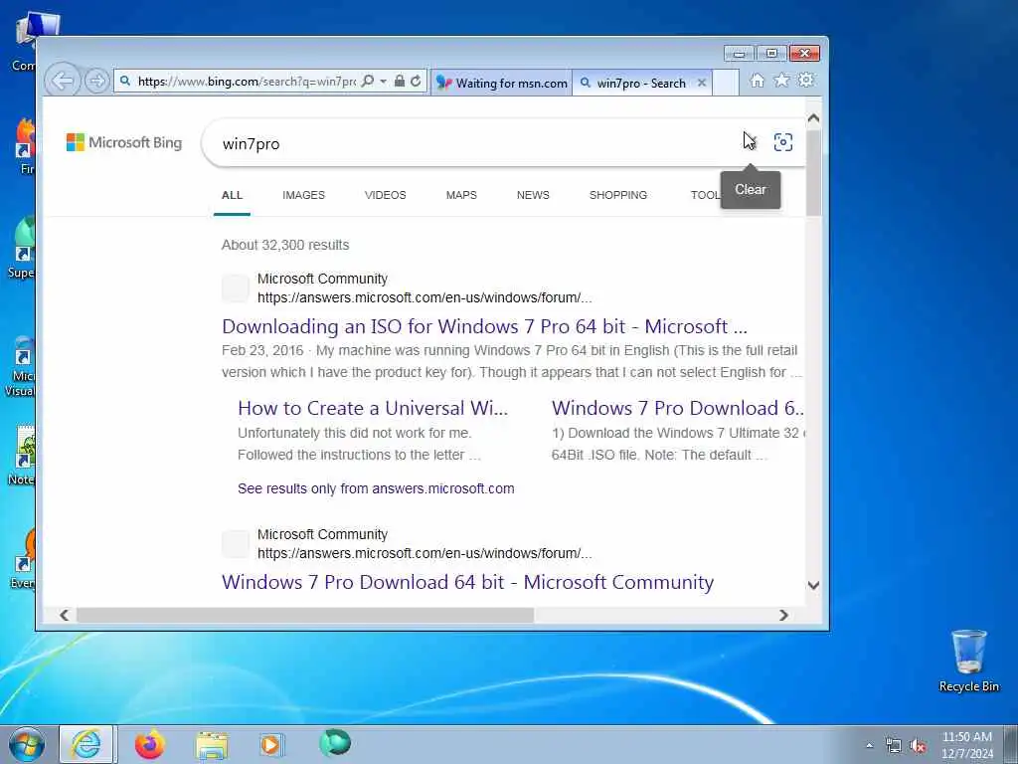Click Internet Explorer icon in the taskbar
Viewport: 1018px width, 764px height.
click(85, 744)
